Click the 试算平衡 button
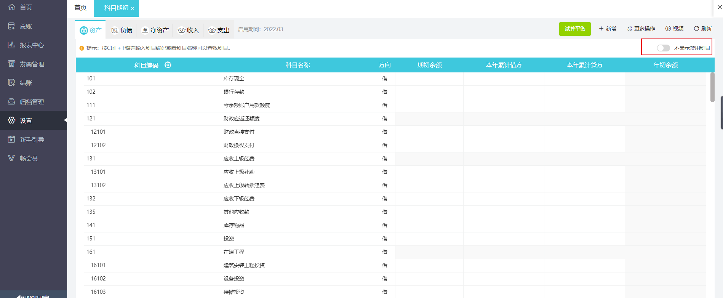 (574, 29)
